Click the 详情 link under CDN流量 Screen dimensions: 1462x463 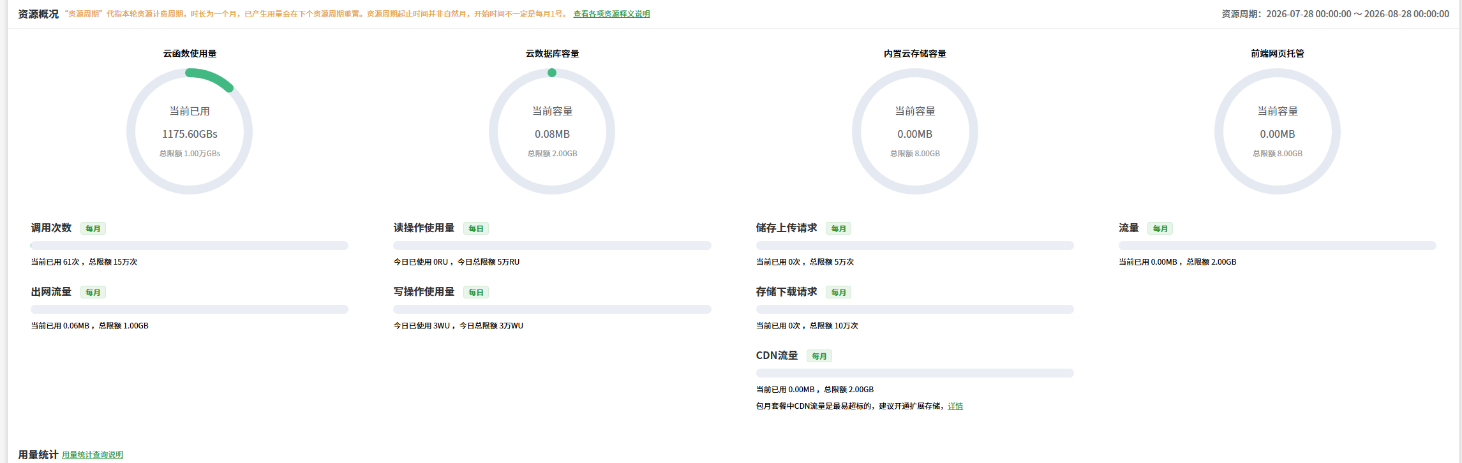pos(955,406)
